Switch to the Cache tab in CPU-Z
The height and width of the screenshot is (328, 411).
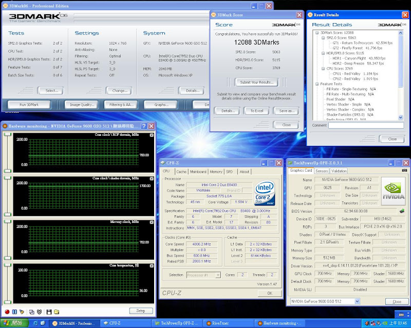point(181,172)
